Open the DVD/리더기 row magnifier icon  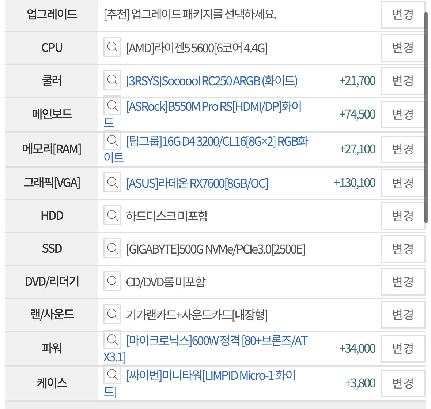112,282
